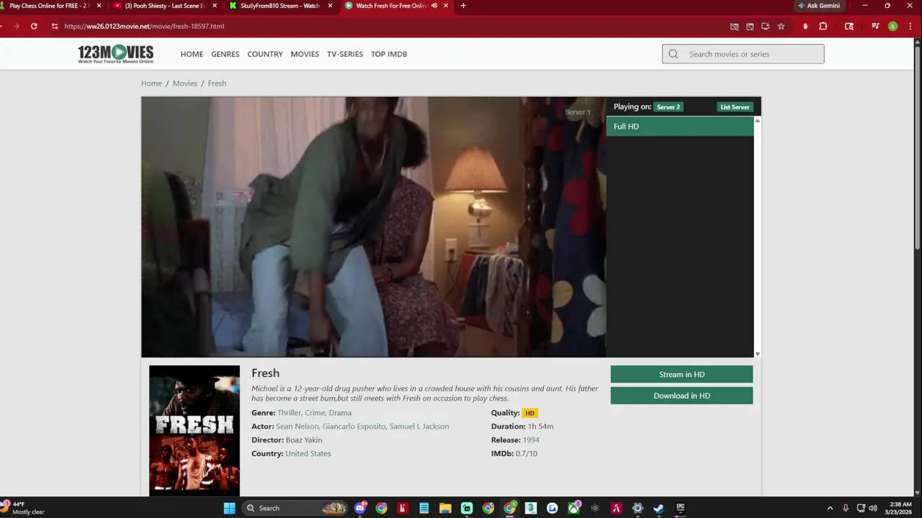Open a new browser tab with plus icon

pos(463,6)
